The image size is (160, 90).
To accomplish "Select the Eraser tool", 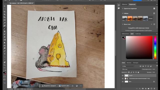I will click(4, 37).
